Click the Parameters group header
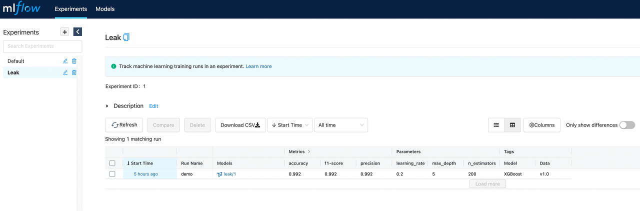 [x=408, y=151]
